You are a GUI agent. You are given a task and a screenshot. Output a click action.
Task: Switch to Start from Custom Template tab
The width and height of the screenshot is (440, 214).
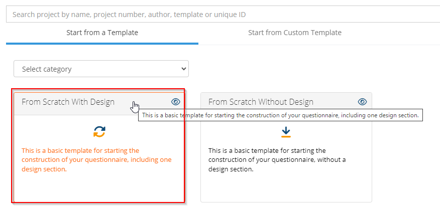click(x=294, y=33)
